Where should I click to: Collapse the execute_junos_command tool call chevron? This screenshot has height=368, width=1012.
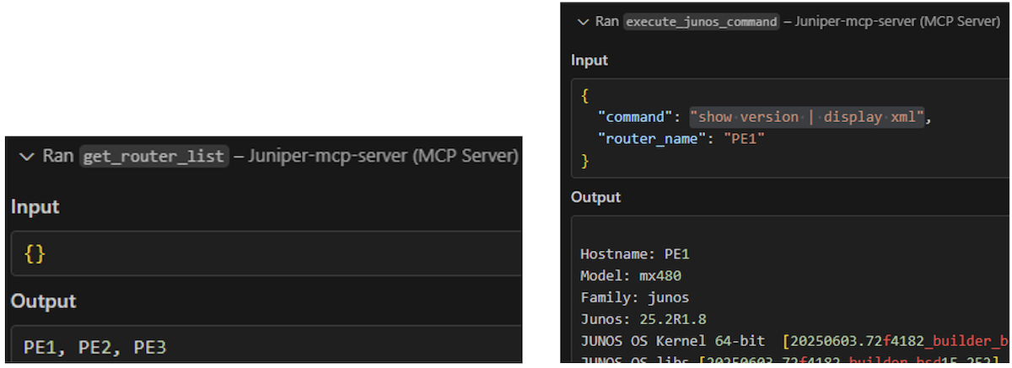pyautogui.click(x=582, y=22)
